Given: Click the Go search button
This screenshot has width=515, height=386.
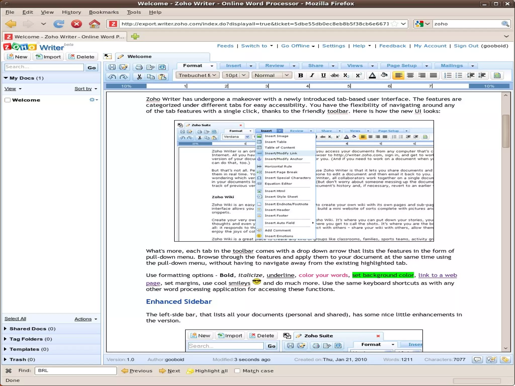Looking at the screenshot, I should (x=92, y=67).
